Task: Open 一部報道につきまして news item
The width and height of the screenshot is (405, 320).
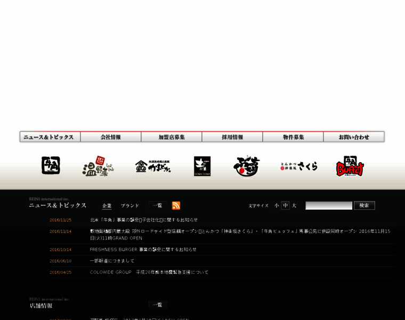Action: (x=112, y=261)
